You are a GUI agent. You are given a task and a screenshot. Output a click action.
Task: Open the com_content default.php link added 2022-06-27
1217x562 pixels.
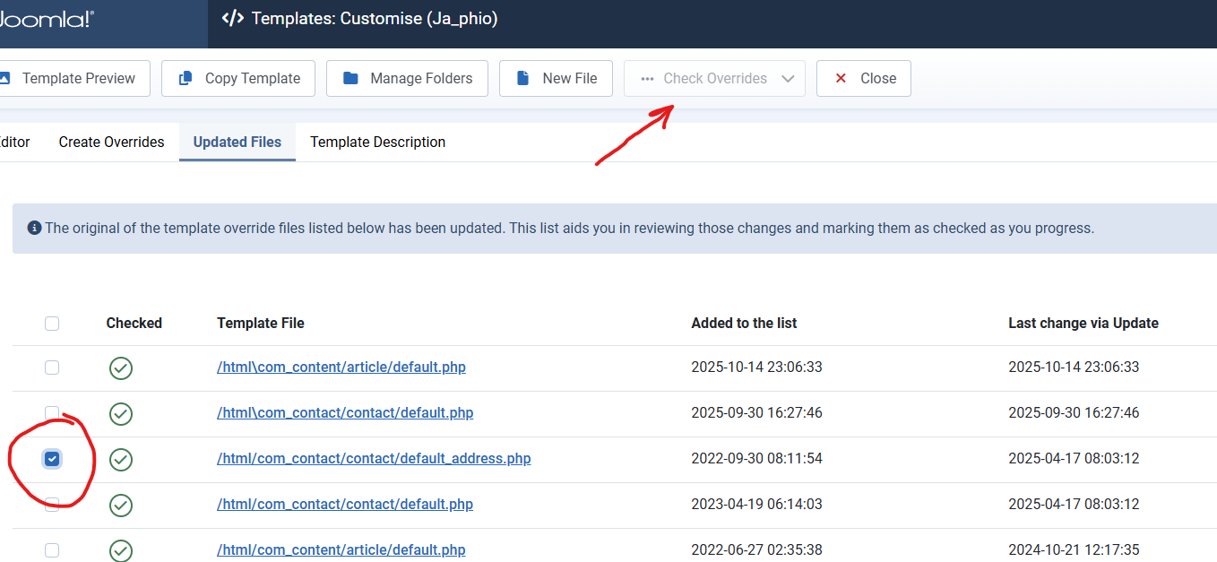point(341,549)
